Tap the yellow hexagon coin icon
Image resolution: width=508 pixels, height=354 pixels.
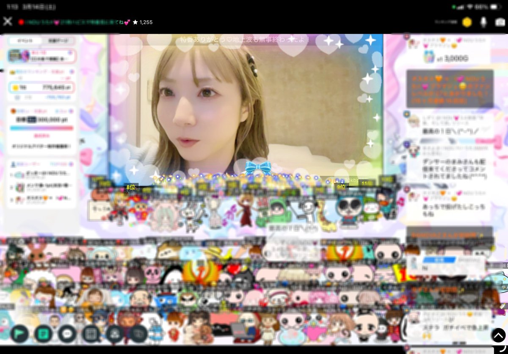pyautogui.click(x=467, y=22)
